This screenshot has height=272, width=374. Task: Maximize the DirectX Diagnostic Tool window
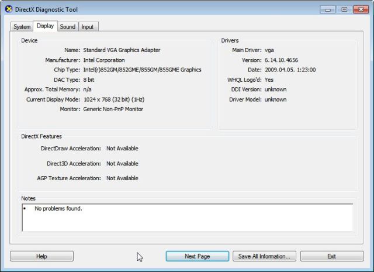(x=344, y=9)
